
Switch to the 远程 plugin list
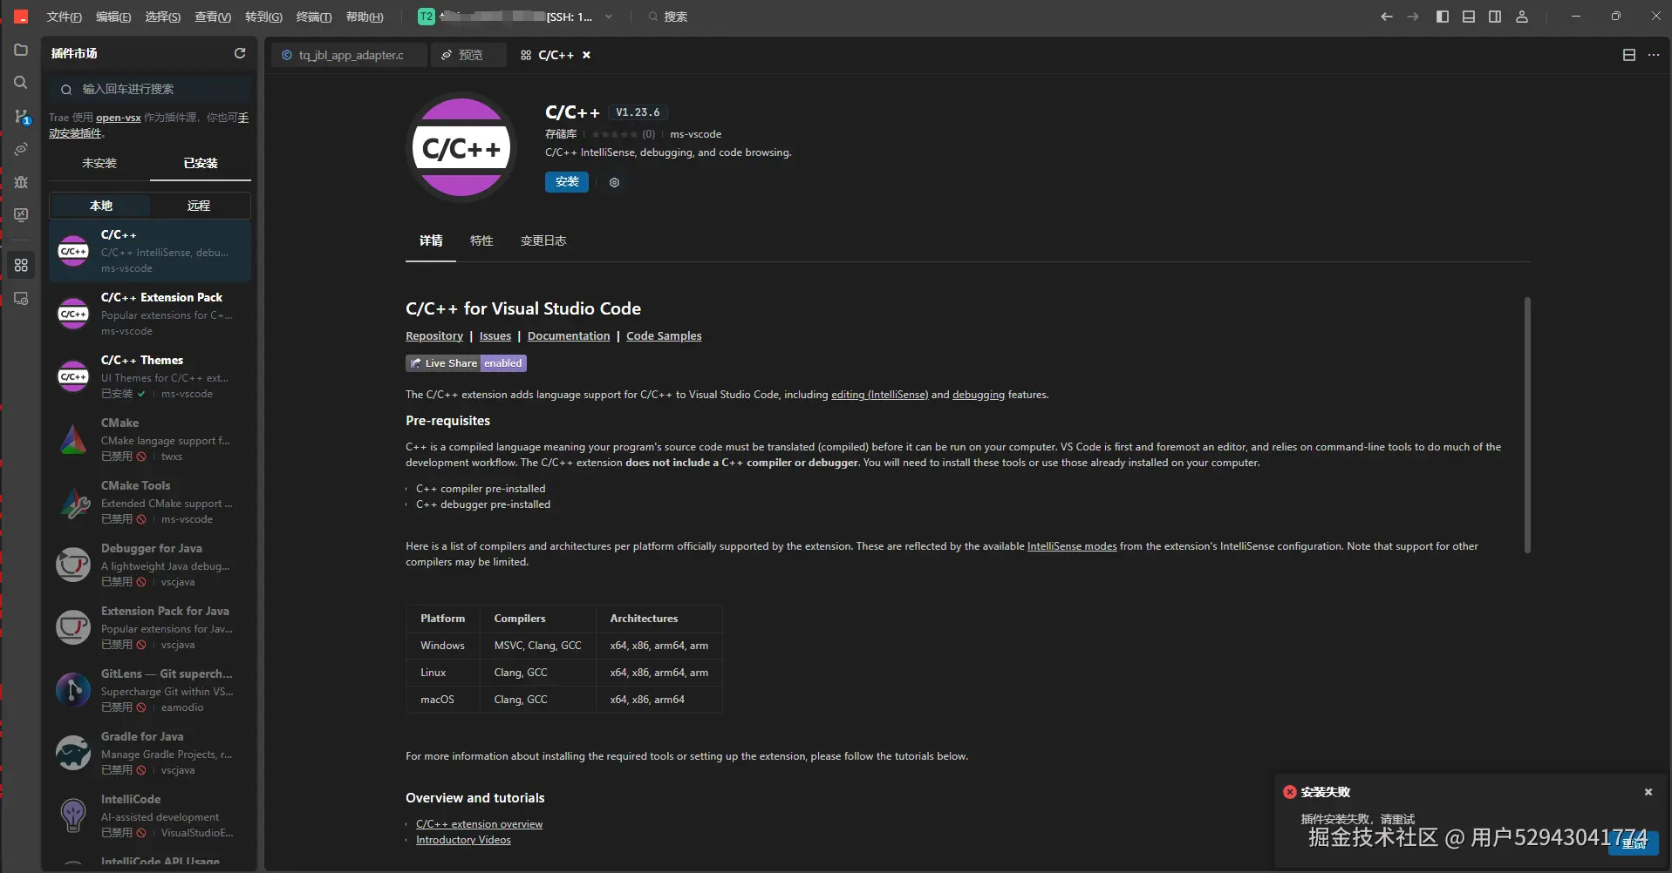(199, 206)
